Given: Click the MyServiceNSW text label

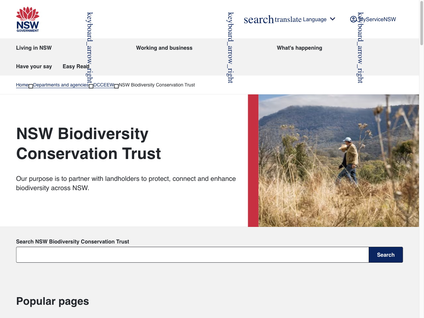Looking at the screenshot, I should (x=377, y=20).
